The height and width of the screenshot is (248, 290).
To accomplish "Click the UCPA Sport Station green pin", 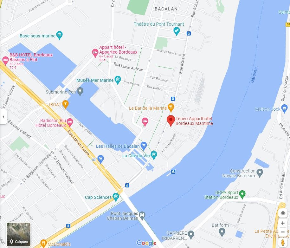I will click(242, 195).
